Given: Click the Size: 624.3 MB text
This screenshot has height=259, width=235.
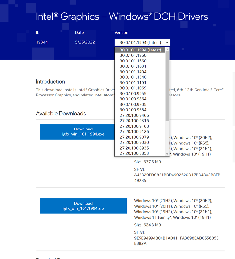Looking at the screenshot, I should pos(148,225).
